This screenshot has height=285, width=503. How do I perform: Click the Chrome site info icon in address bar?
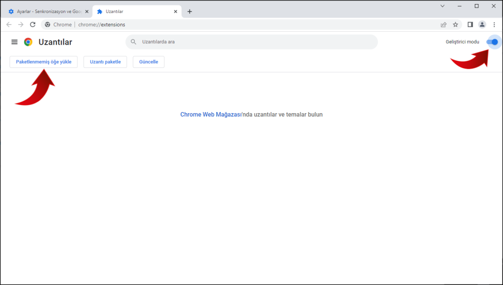click(x=47, y=25)
